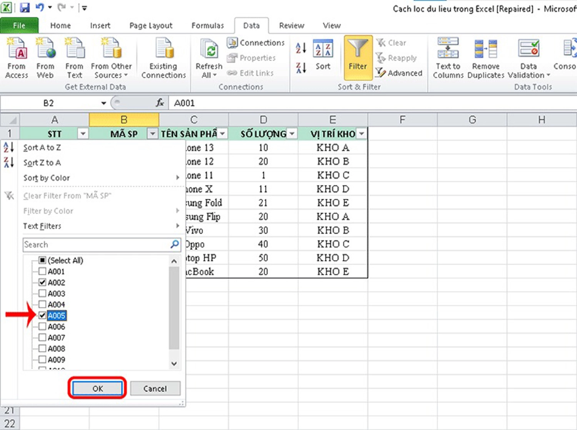This screenshot has height=430, width=577.
Task: Click Text to Columns tool
Action: click(x=448, y=58)
